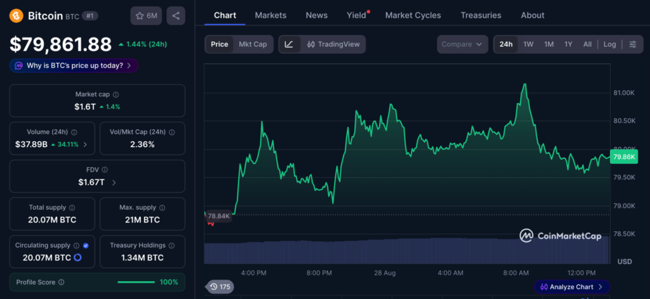
Task: Click the Analyze Chart button
Action: (x=572, y=286)
